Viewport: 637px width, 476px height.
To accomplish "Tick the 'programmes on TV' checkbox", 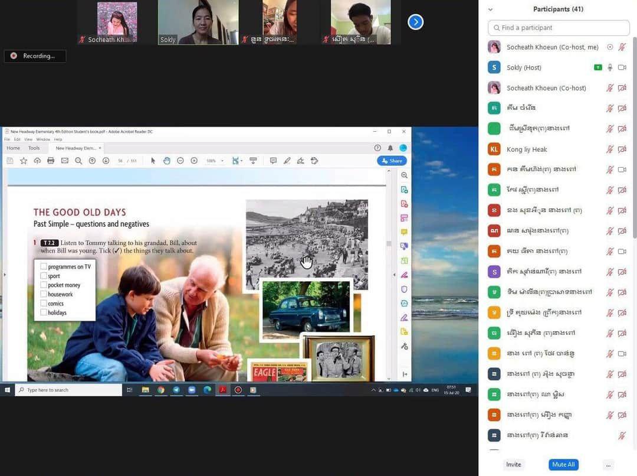I will (x=44, y=266).
